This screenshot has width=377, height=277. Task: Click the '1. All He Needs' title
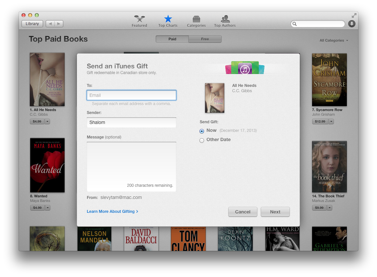click(x=43, y=110)
